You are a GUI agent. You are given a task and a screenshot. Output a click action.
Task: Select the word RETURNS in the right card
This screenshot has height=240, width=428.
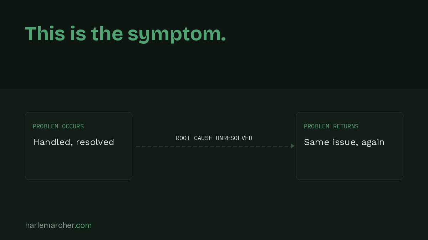coord(346,126)
